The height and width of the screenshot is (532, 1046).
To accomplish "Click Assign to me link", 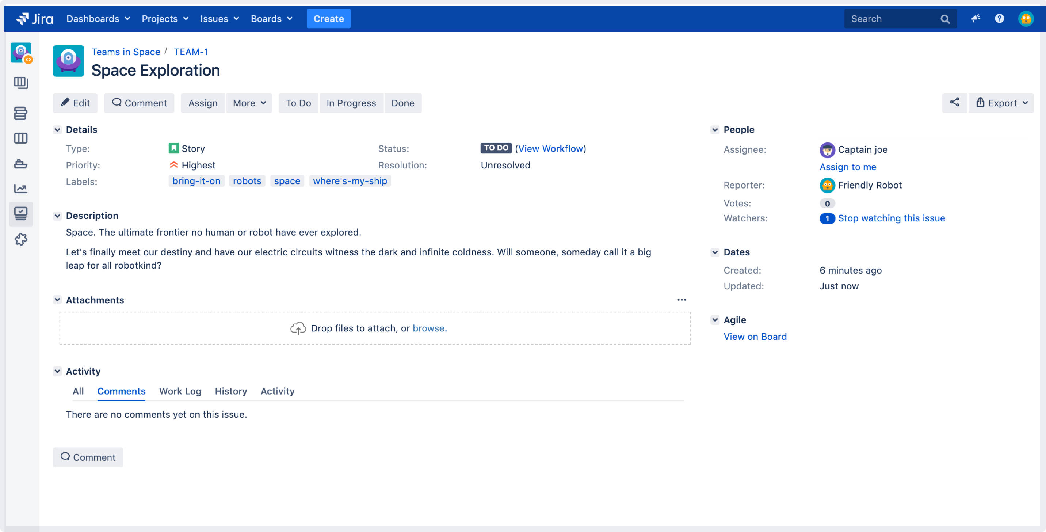I will tap(848, 167).
